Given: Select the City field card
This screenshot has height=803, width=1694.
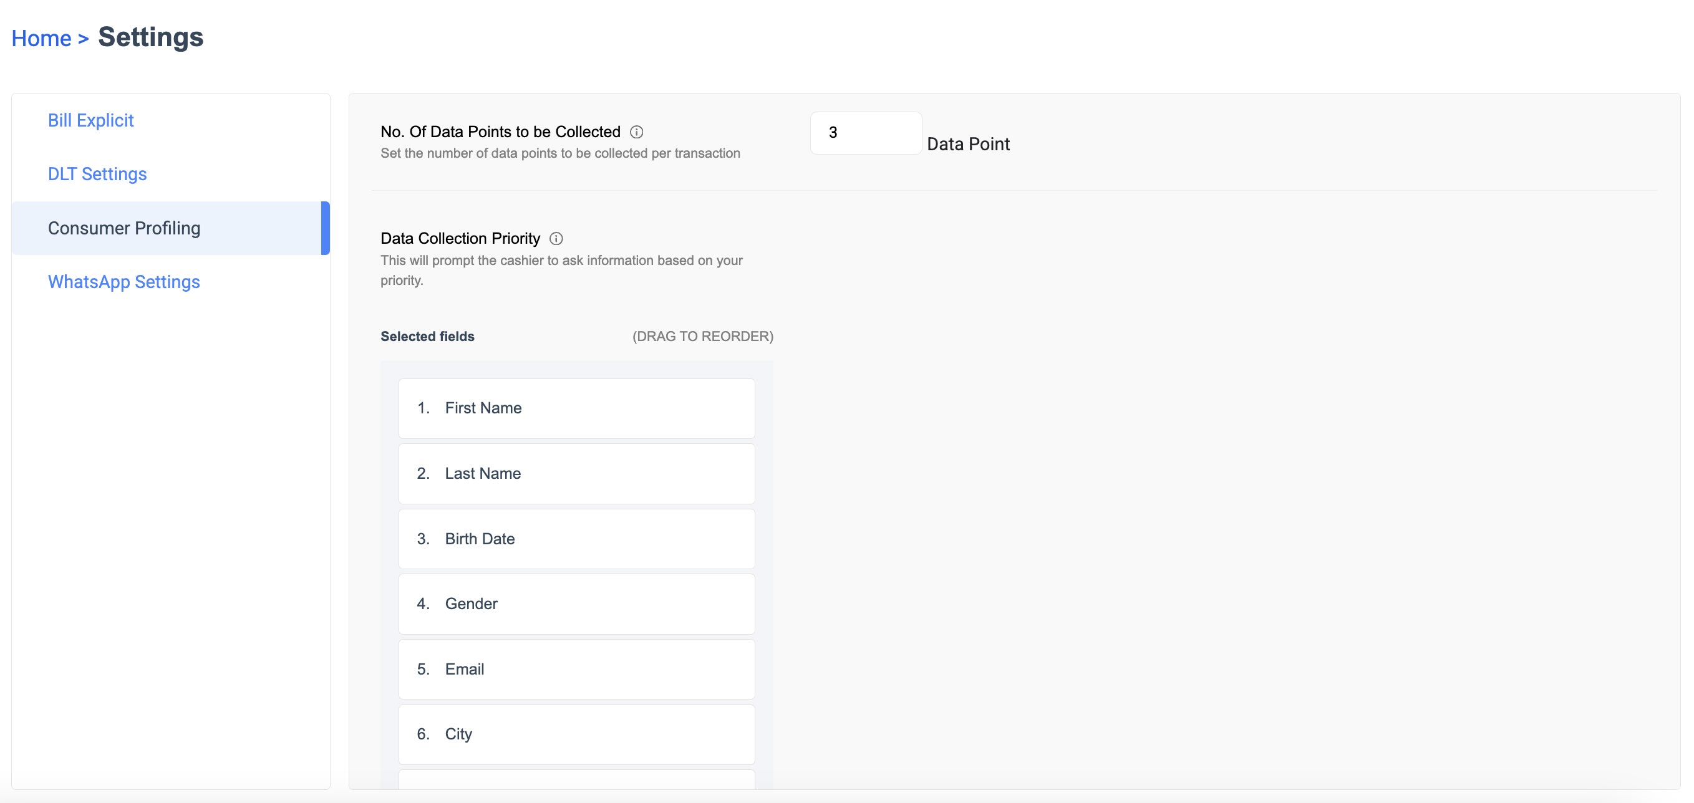Looking at the screenshot, I should pyautogui.click(x=576, y=734).
